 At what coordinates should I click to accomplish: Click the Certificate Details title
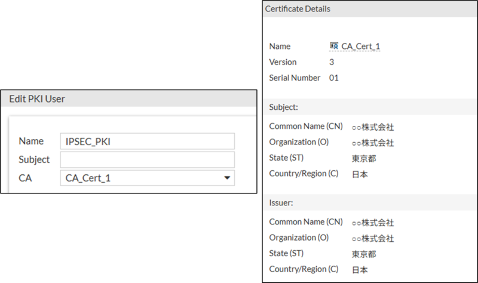(x=298, y=9)
